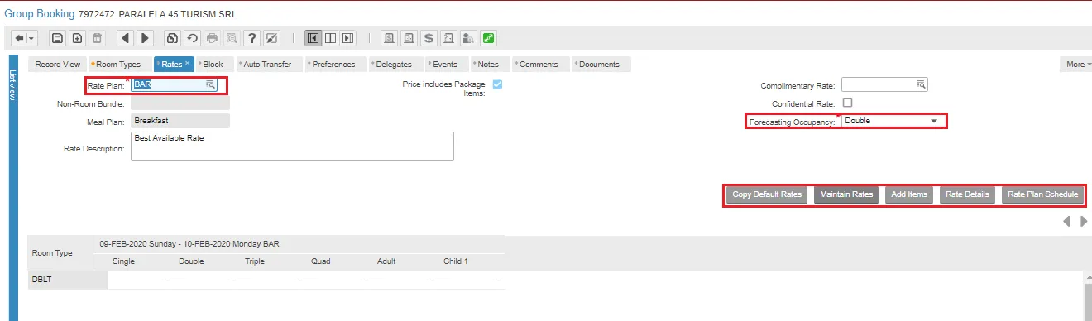This screenshot has width=1092, height=321.
Task: Create a new record with plus-page icon
Action: 77,38
